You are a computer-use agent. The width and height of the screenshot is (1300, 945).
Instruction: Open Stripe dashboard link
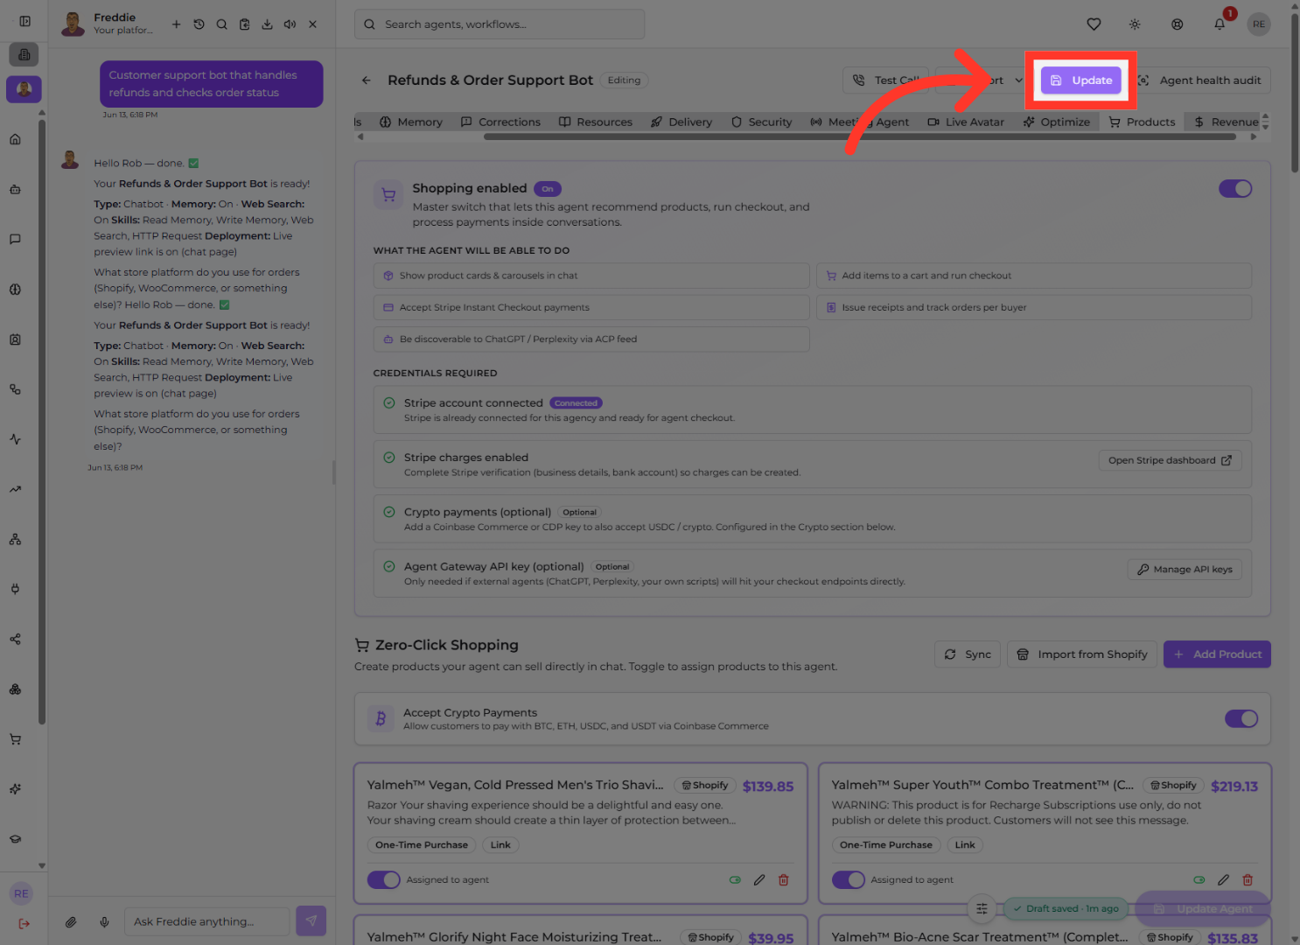click(1170, 460)
